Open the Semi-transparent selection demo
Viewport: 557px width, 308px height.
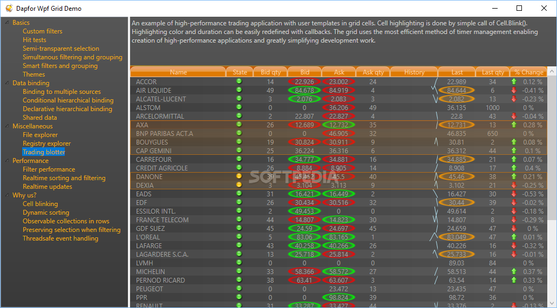tap(61, 49)
